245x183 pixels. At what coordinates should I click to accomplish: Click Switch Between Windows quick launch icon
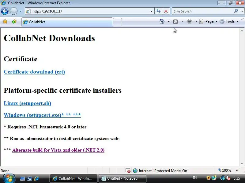[x=29, y=178]
